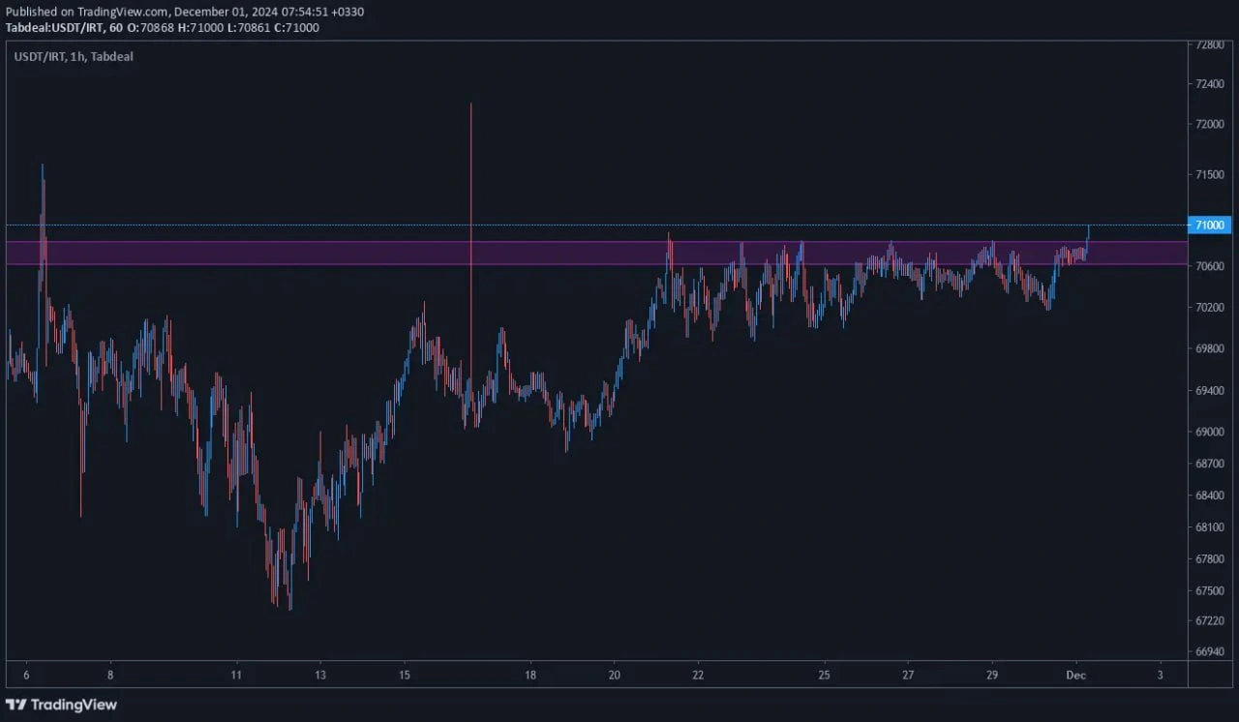Click the current price label 71000
Viewport: 1239px width, 722px height.
point(1211,225)
